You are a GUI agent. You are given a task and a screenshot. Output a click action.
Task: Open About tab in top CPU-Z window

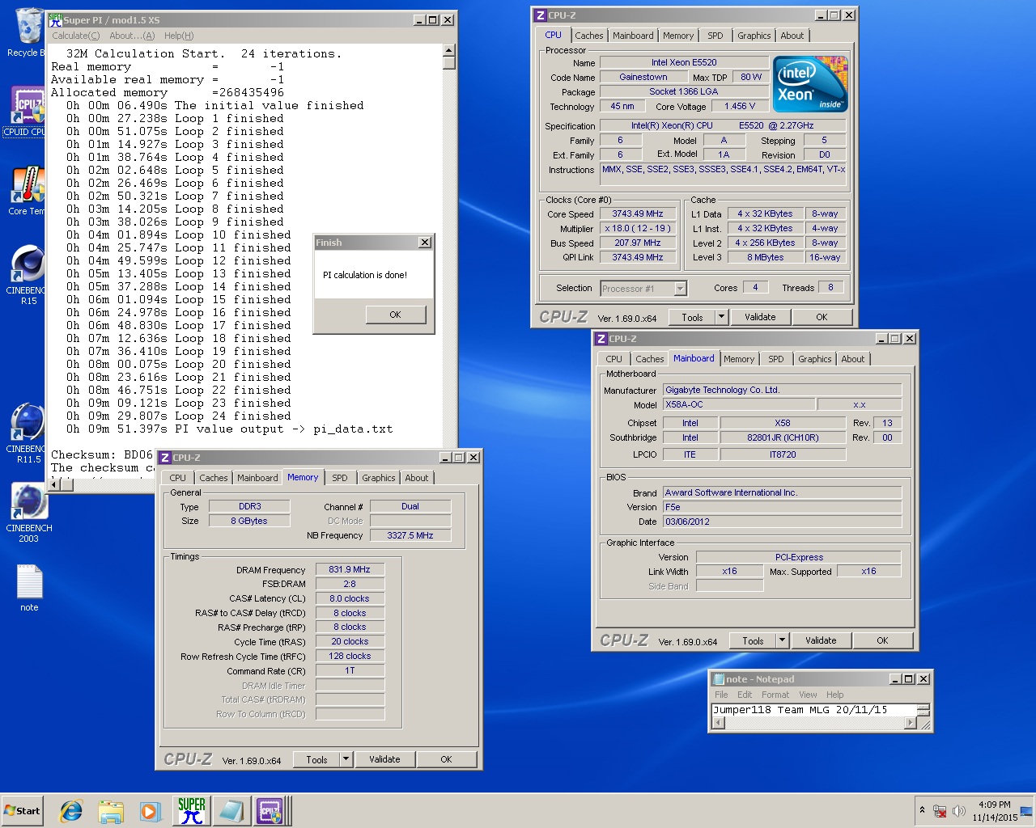pos(792,36)
